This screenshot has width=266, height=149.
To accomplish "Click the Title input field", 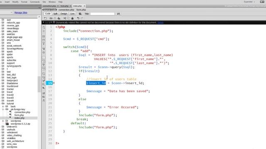I will [102, 14].
